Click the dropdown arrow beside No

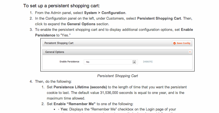(134, 62)
